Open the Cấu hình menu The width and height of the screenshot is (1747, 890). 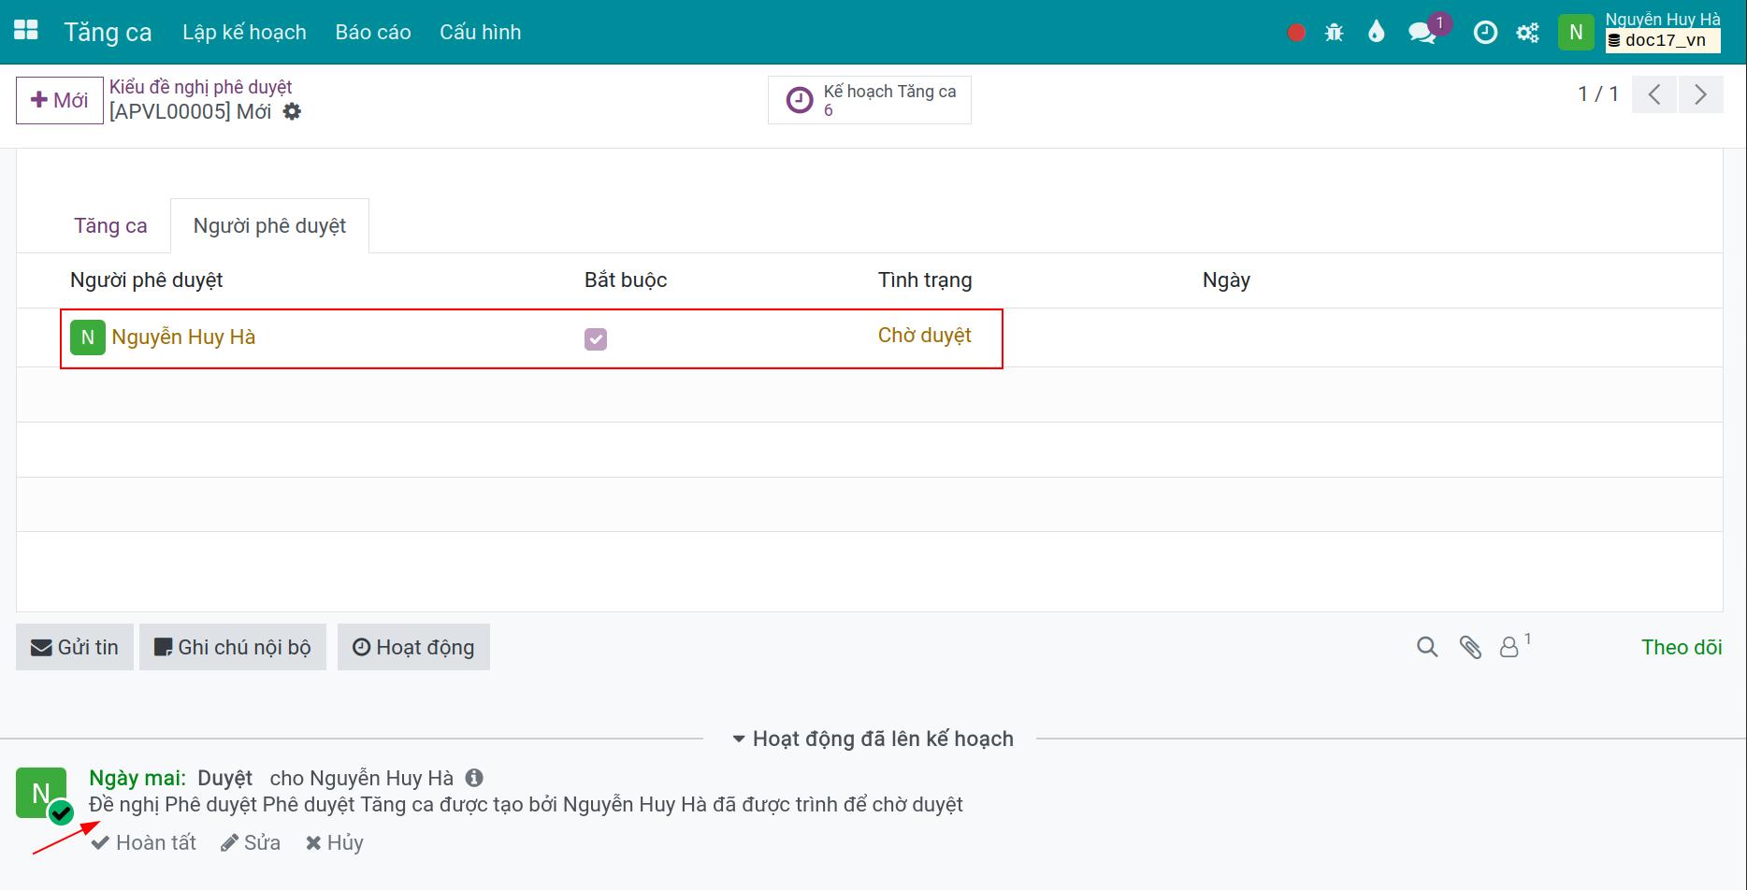[480, 32]
